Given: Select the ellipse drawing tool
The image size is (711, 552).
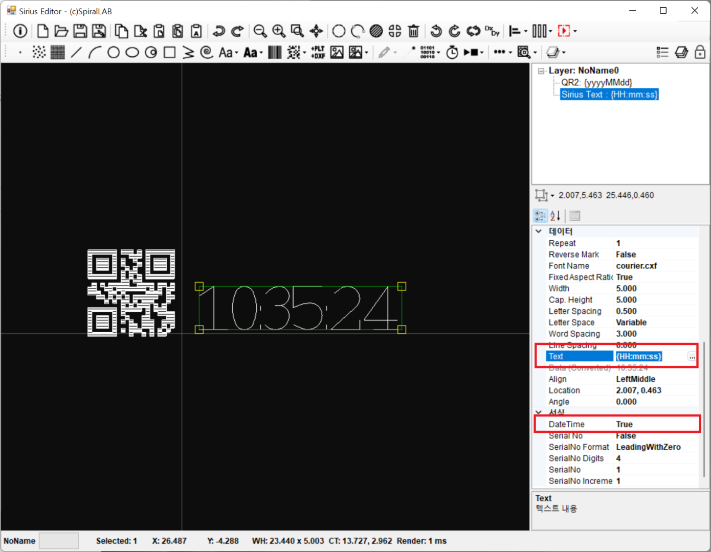Looking at the screenshot, I should [132, 52].
